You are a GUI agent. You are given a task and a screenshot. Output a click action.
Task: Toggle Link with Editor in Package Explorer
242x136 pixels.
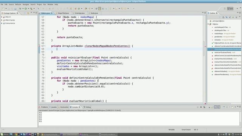tap(28, 13)
